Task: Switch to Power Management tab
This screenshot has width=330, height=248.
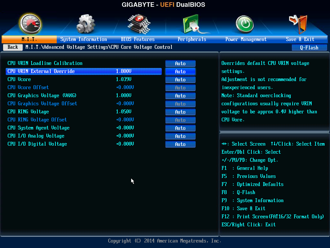Action: coord(246,39)
